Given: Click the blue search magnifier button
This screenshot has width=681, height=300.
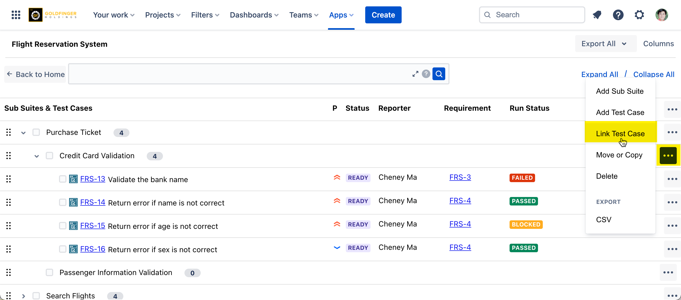Looking at the screenshot, I should [439, 74].
